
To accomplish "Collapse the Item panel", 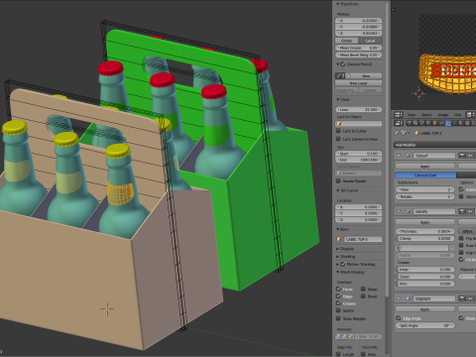I will (x=338, y=229).
